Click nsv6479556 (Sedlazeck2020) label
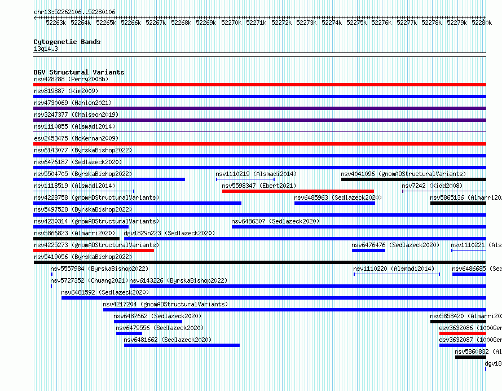502x391 pixels. coord(160,328)
